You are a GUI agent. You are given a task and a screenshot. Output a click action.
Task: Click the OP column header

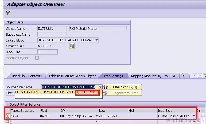(79, 110)
